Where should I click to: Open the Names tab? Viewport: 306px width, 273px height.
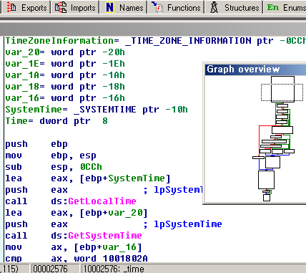(x=124, y=8)
